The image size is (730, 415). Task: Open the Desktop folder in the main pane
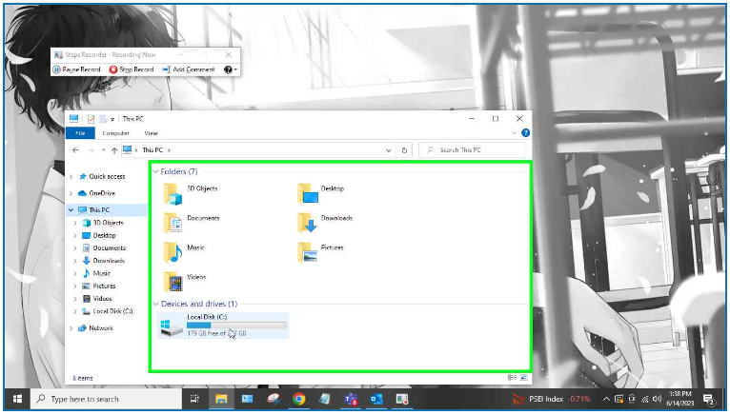[x=321, y=193]
